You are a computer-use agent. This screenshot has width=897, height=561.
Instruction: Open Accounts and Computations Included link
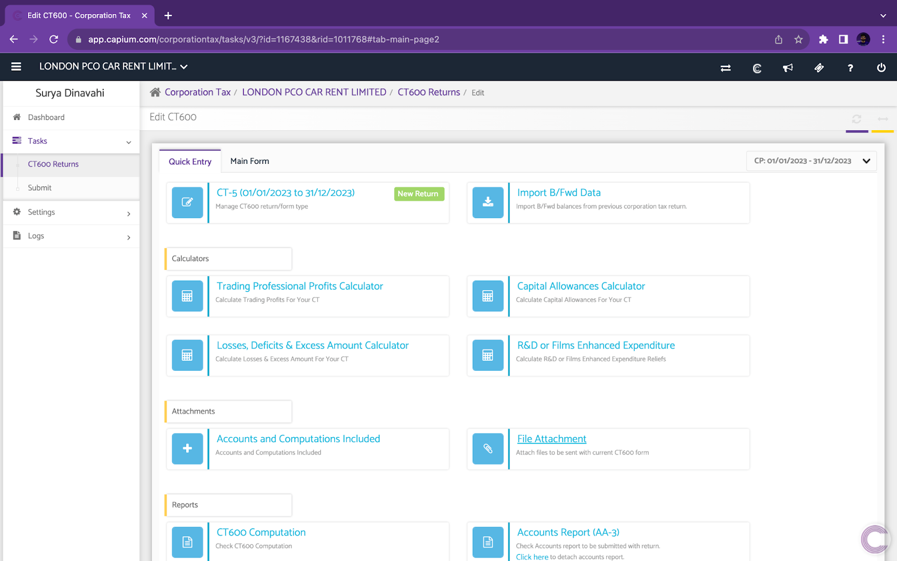pyautogui.click(x=298, y=439)
